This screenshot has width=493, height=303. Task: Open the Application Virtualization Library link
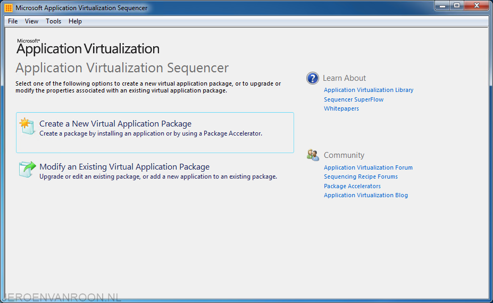coord(369,90)
